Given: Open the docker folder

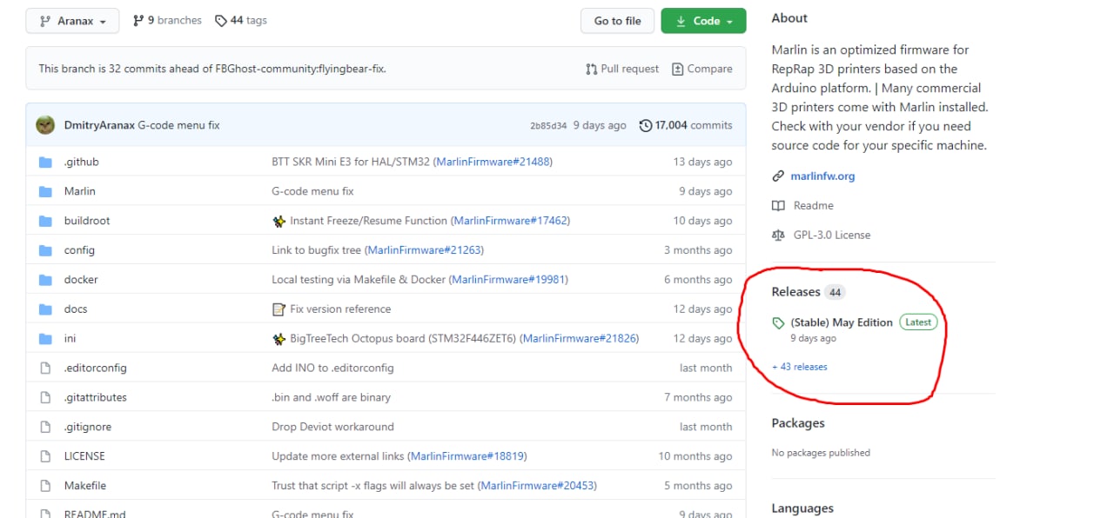Looking at the screenshot, I should (x=81, y=280).
